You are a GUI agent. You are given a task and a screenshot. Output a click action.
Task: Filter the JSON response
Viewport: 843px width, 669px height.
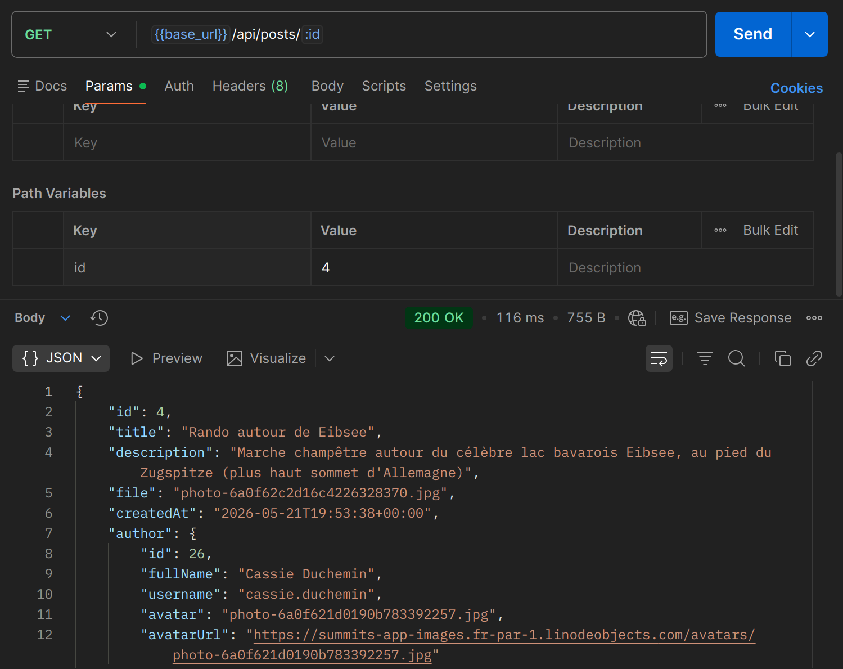pyautogui.click(x=705, y=358)
